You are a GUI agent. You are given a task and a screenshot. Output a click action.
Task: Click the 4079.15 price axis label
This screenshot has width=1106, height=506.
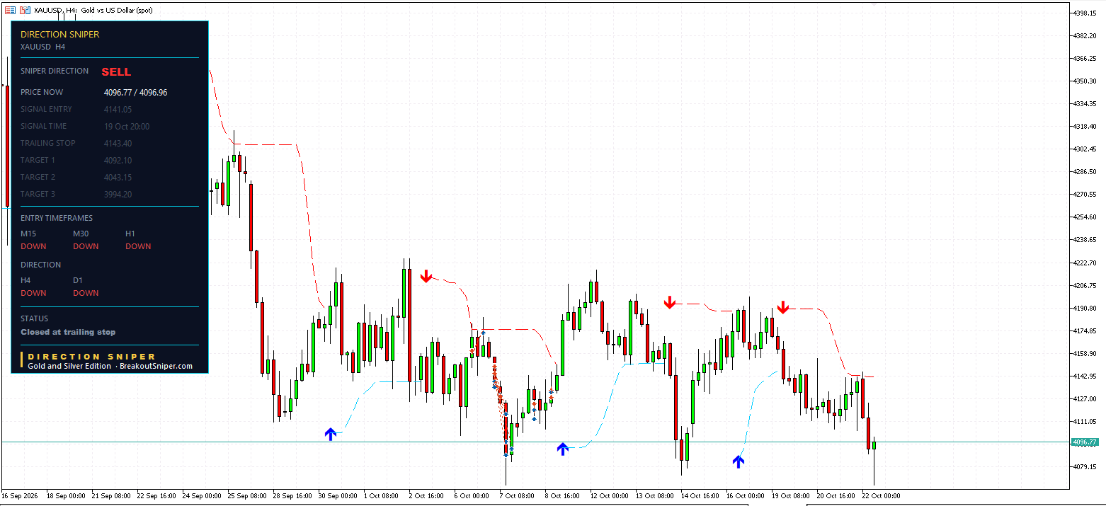[1086, 466]
